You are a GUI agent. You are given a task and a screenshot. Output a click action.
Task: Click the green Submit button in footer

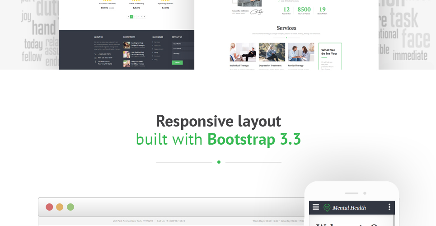(x=177, y=63)
